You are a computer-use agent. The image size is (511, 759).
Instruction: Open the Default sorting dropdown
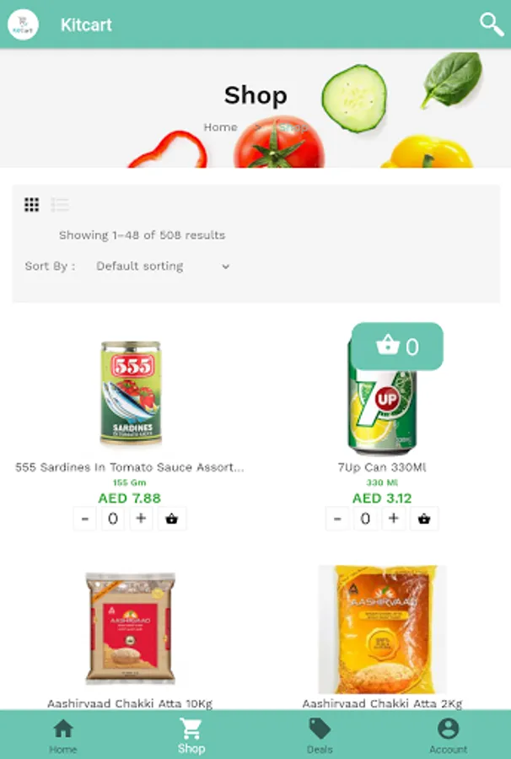pos(163,266)
